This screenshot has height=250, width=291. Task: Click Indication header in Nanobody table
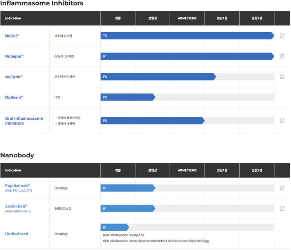coord(13,170)
